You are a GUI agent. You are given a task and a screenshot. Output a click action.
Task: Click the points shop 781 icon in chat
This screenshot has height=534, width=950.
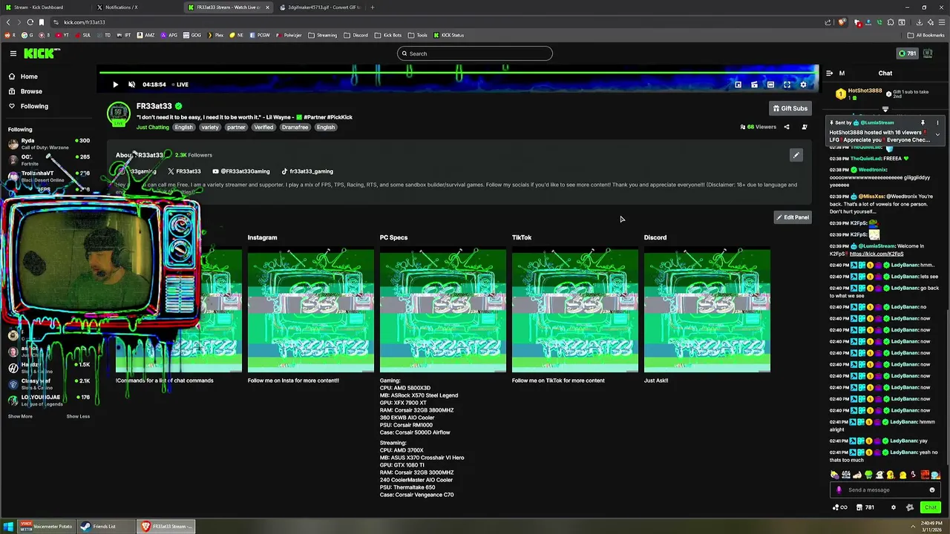pos(865,507)
